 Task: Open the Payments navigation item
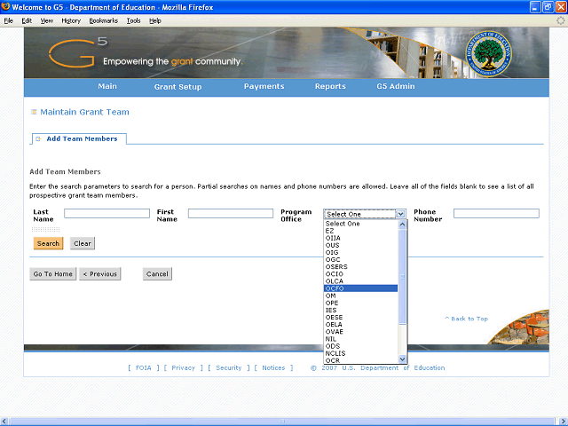(x=264, y=86)
